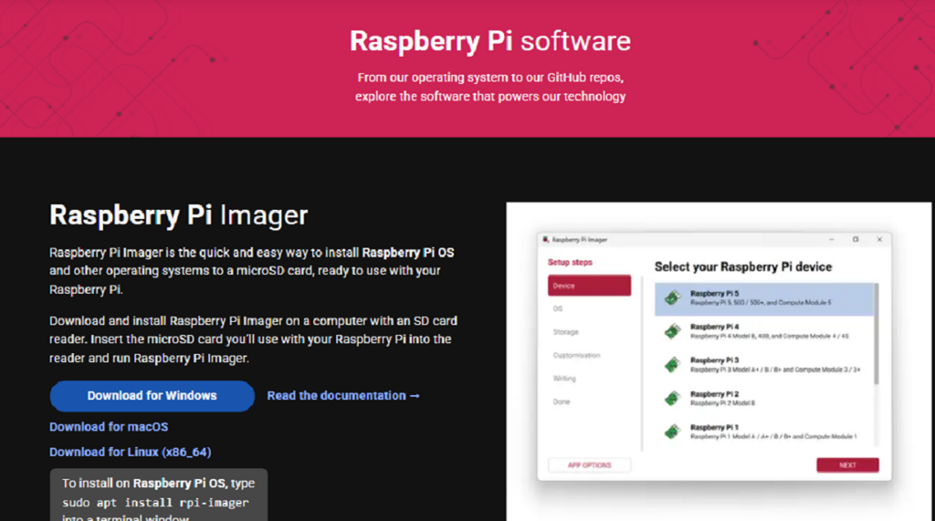Click the sudo apt install rpi-imager command
This screenshot has height=521, width=935.
coord(155,503)
